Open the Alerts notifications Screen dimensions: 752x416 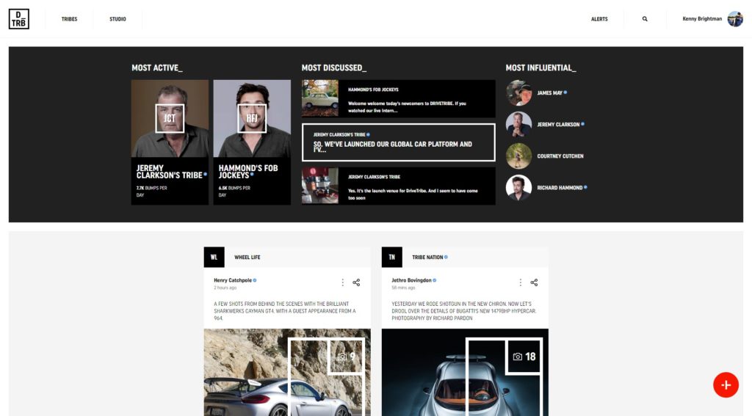599,19
